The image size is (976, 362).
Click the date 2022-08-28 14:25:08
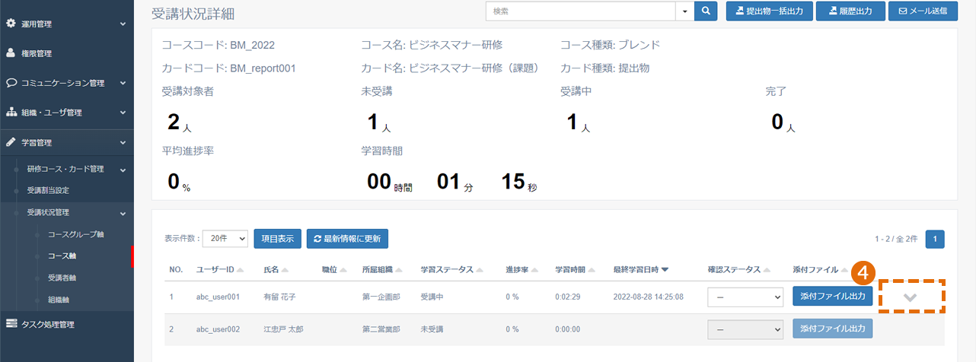pyautogui.click(x=648, y=297)
